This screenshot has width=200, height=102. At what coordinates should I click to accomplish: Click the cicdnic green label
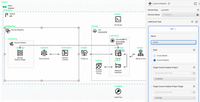click(x=117, y=61)
